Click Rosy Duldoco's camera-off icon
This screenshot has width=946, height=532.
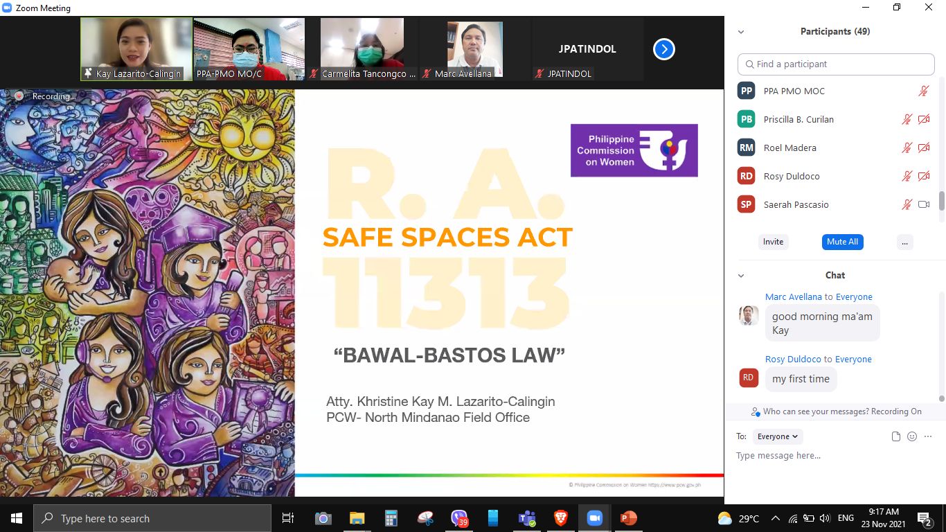click(x=923, y=176)
